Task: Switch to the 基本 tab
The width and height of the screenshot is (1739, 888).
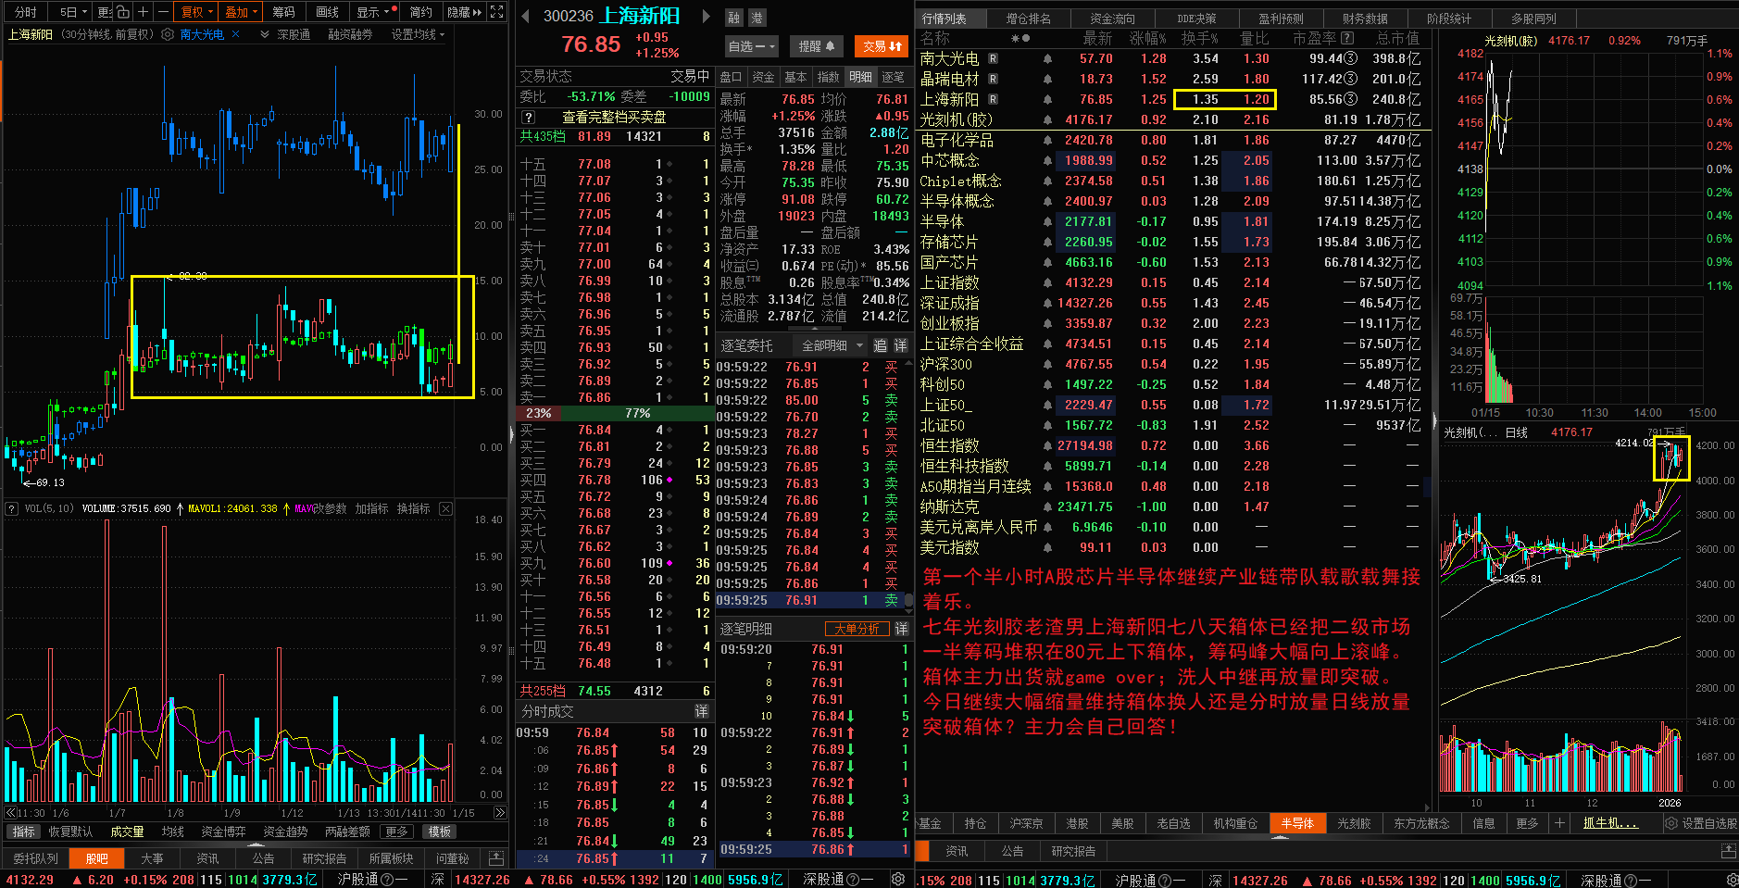Action: pos(795,77)
